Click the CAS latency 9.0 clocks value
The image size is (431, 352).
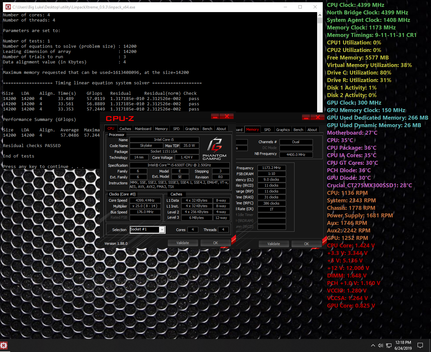pyautogui.click(x=272, y=179)
